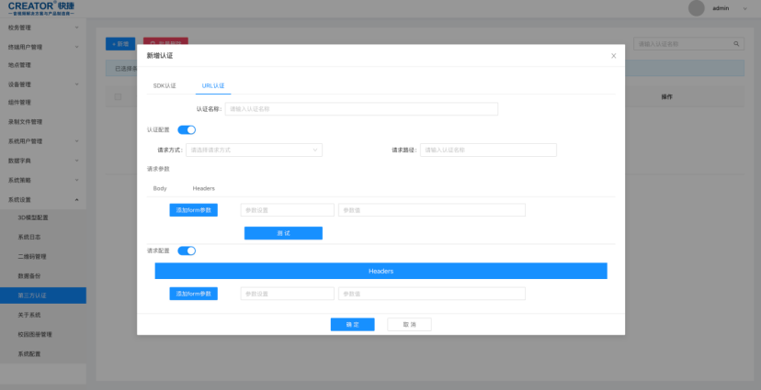Close the 新增认证 dialog with the X icon
This screenshot has width=761, height=390.
613,56
